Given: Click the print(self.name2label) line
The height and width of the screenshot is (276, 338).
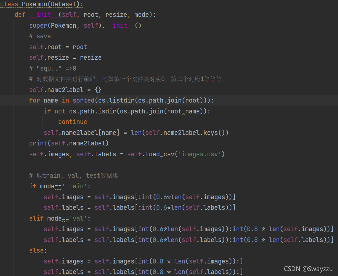Looking at the screenshot, I should [69, 143].
